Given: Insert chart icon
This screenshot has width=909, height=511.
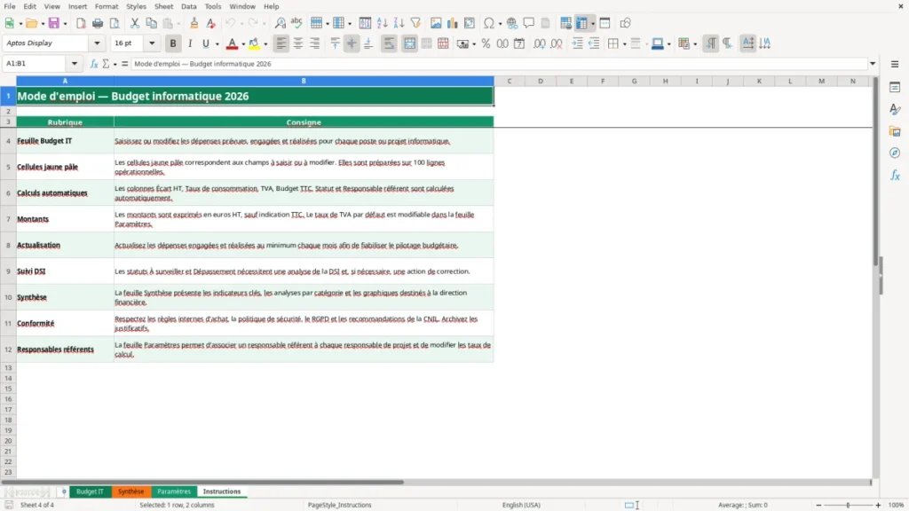Looking at the screenshot, I should (452, 23).
